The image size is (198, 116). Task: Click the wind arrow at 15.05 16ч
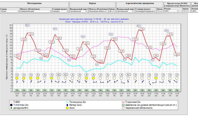(x=116, y=81)
